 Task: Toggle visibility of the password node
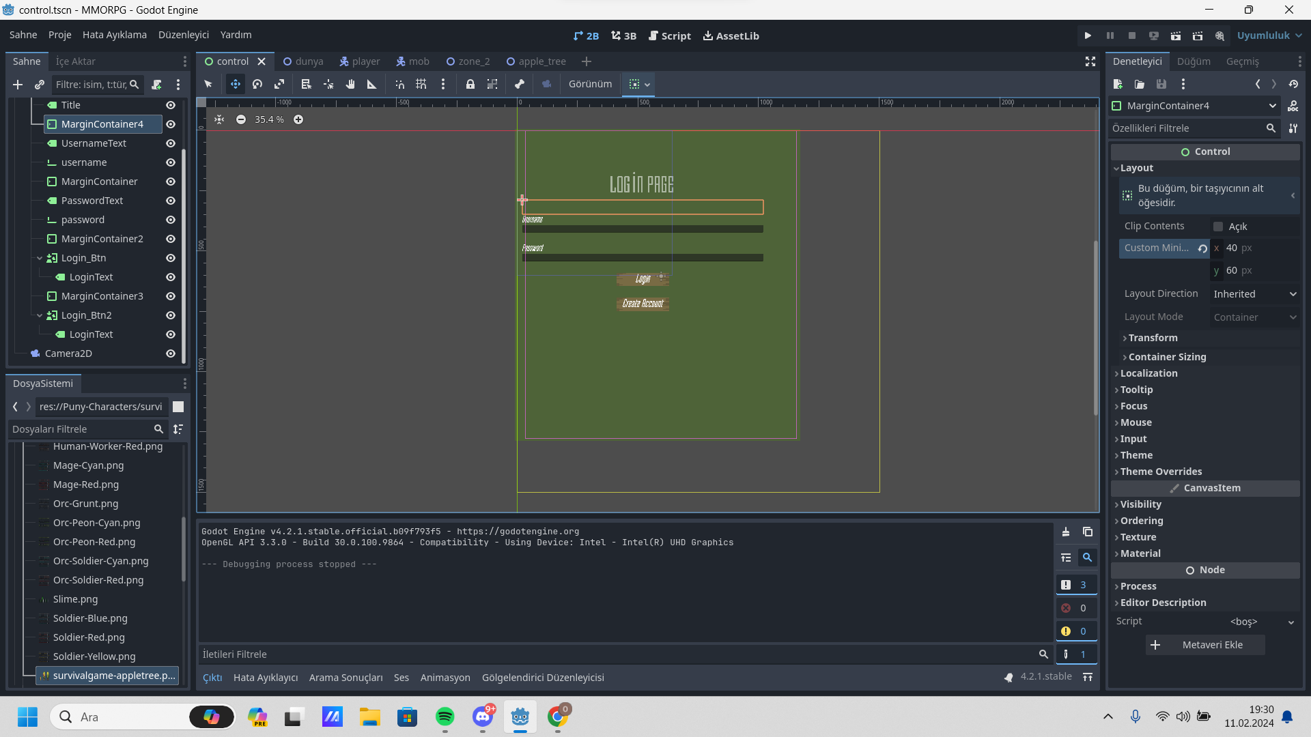tap(171, 220)
